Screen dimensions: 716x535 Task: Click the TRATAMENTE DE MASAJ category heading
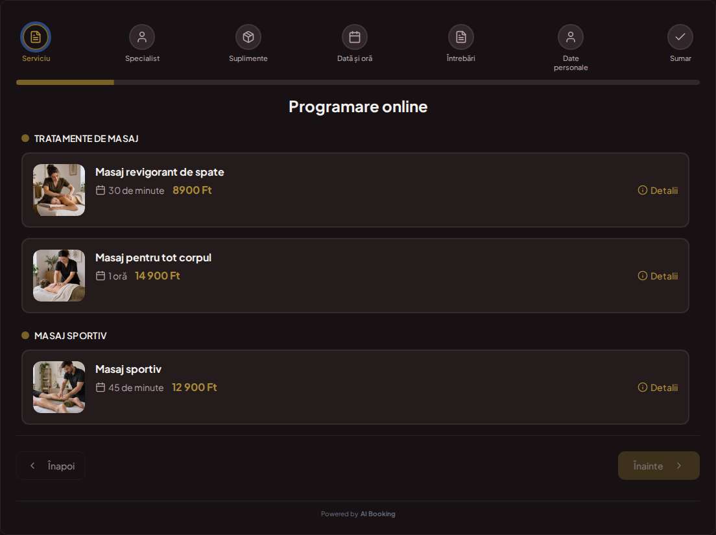[86, 139]
